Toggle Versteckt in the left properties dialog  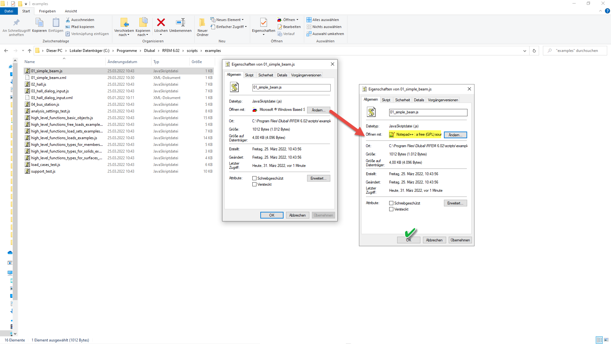pos(255,184)
